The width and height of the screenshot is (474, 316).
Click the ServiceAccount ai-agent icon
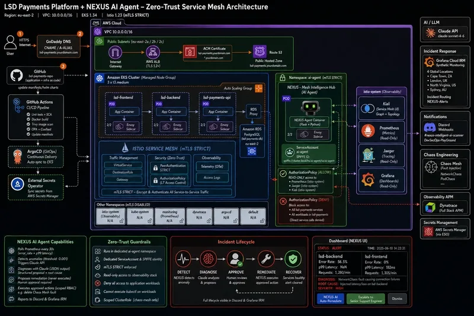coord(289,152)
